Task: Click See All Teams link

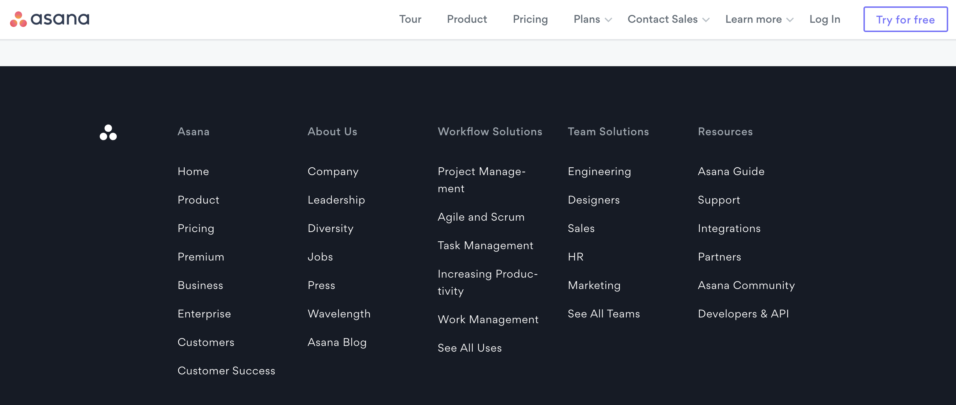Action: [603, 314]
